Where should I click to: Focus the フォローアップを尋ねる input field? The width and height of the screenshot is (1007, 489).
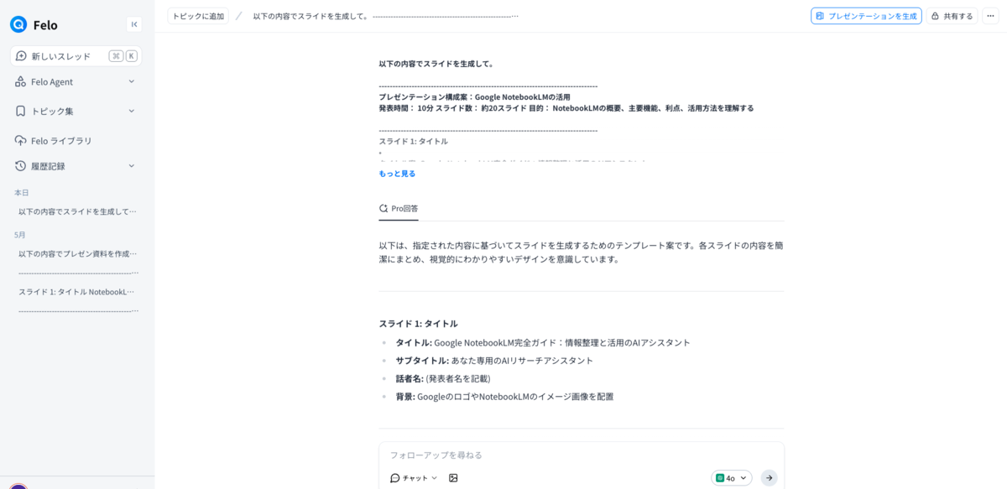581,455
